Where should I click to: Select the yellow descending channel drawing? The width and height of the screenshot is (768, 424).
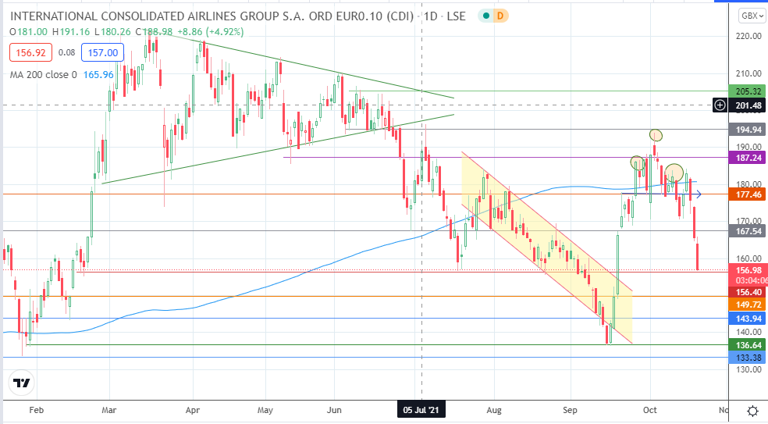tap(547, 248)
